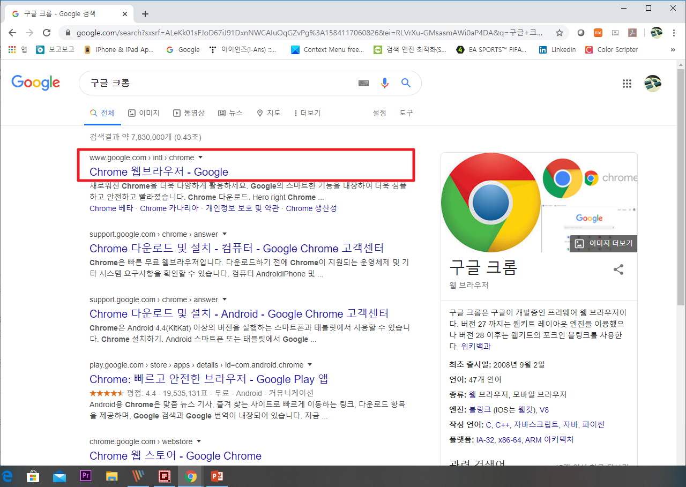Open the Color Scripter bookmark

[611, 49]
